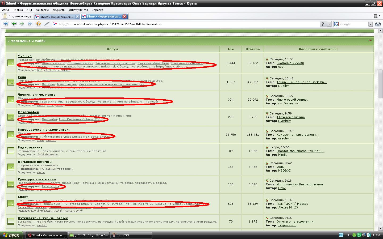
Task: Click last-post icon next to Сегодня, 0:42
Action: coord(267,163)
